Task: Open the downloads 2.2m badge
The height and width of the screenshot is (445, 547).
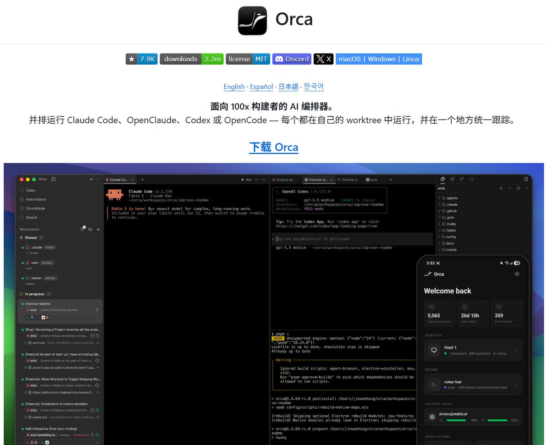Action: (x=191, y=59)
